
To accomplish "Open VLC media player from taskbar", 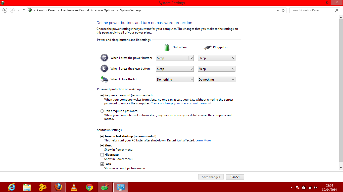I will tap(74, 187).
